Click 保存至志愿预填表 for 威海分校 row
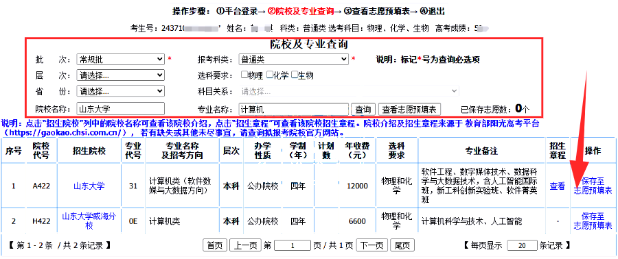 point(593,221)
